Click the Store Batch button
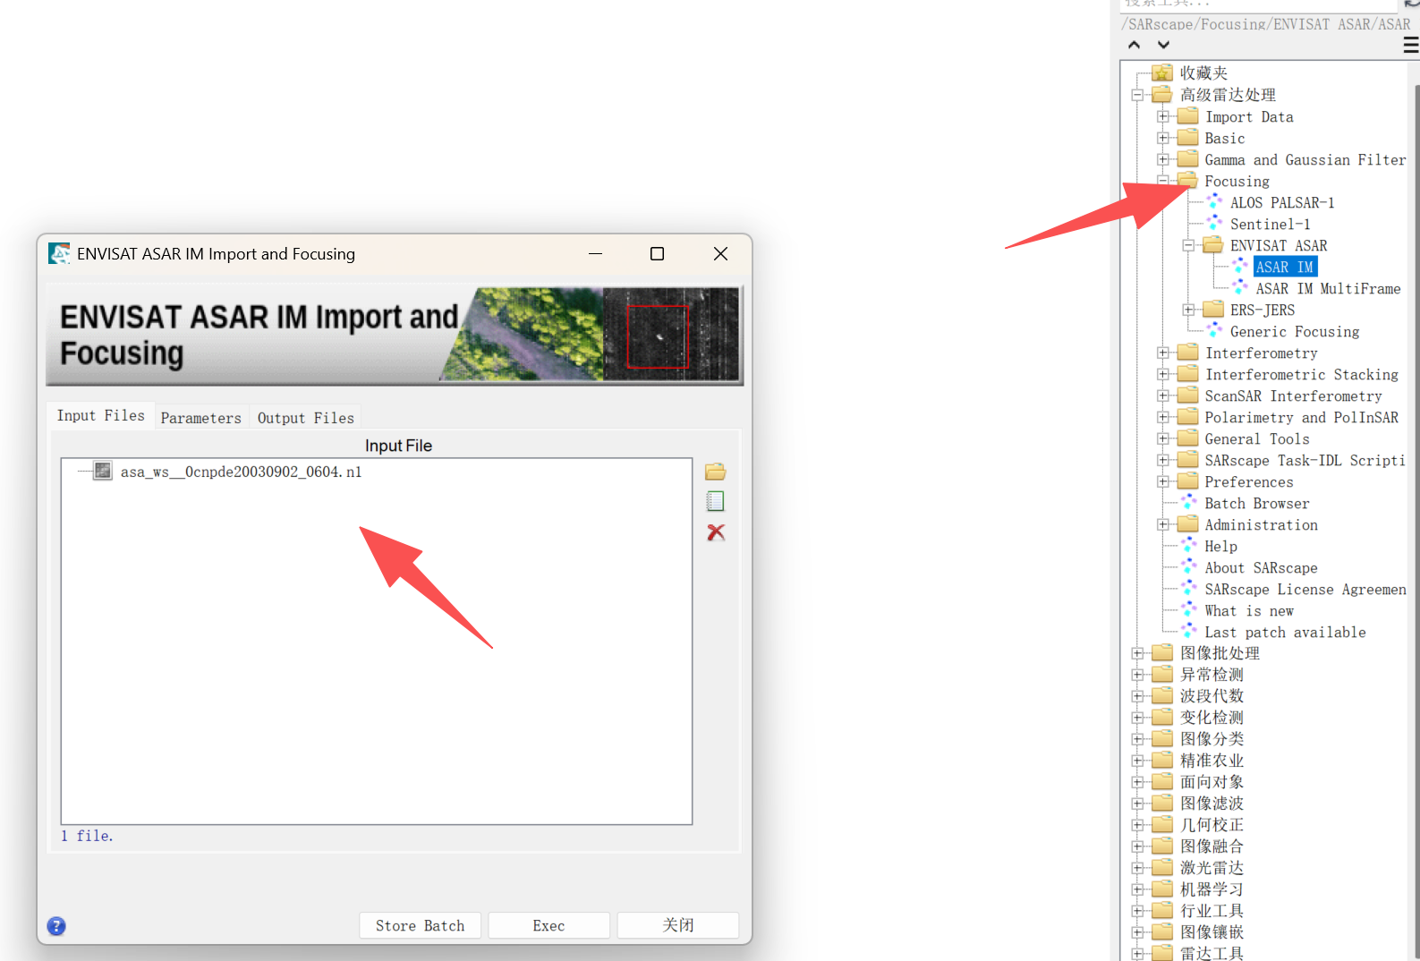The width and height of the screenshot is (1420, 961). pyautogui.click(x=420, y=925)
